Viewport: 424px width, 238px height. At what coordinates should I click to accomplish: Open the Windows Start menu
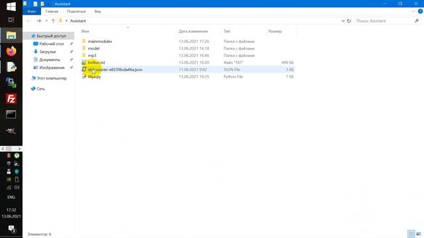click(11, 7)
